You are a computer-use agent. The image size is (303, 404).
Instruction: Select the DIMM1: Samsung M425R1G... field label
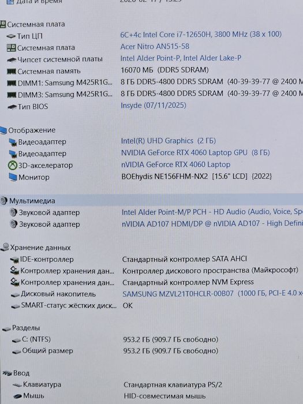(65, 83)
